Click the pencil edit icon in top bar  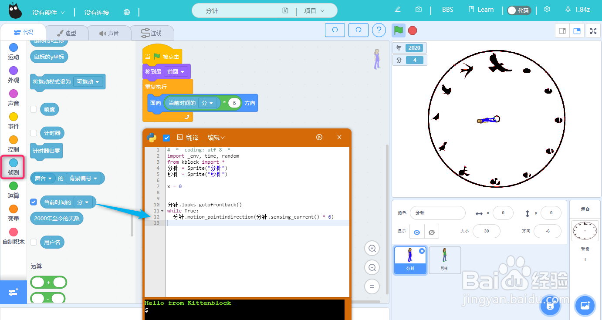(x=398, y=10)
